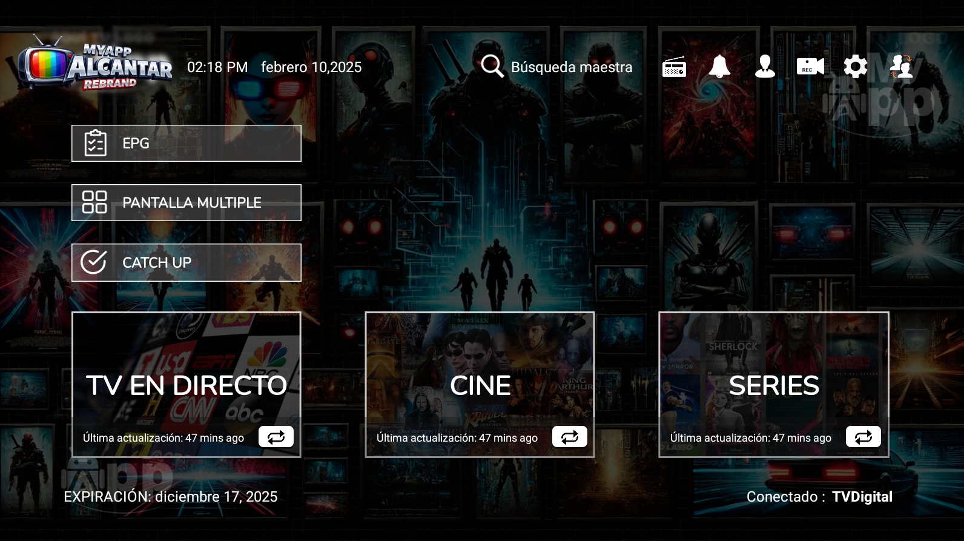
Task: Select PANTALLA MULTIPLE option
Action: point(187,203)
